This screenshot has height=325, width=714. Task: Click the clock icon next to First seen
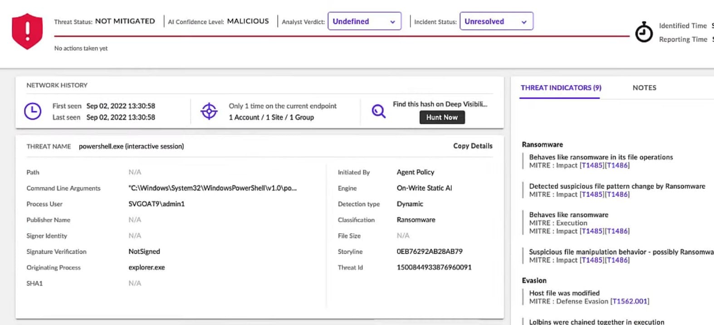[x=33, y=111]
